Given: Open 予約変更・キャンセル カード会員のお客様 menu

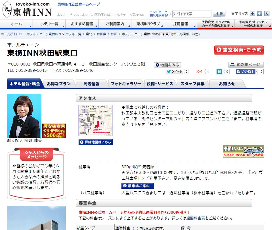Looking at the screenshot, I should (x=216, y=24).
